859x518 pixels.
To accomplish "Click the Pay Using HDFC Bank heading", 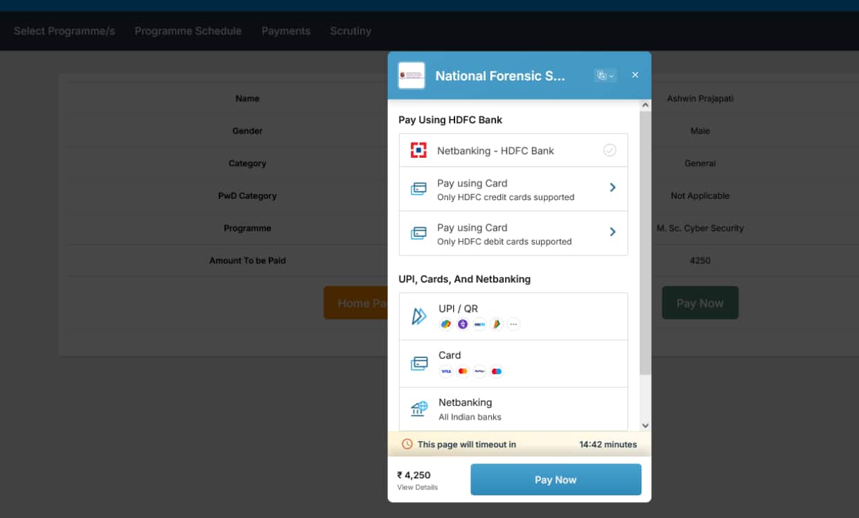I will (x=450, y=120).
